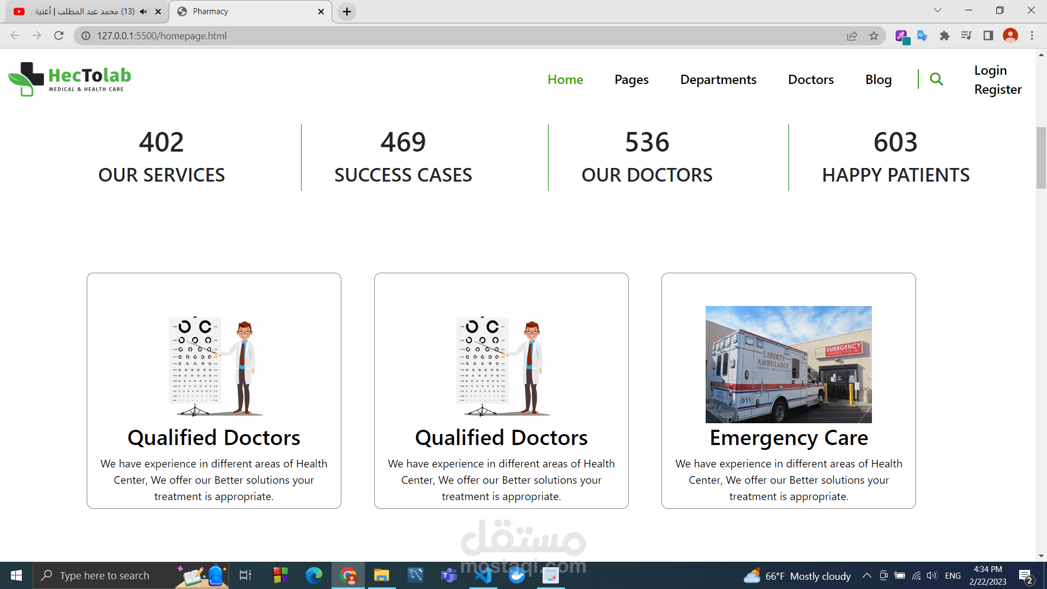Open the Departments menu item
The width and height of the screenshot is (1047, 589).
(x=718, y=80)
